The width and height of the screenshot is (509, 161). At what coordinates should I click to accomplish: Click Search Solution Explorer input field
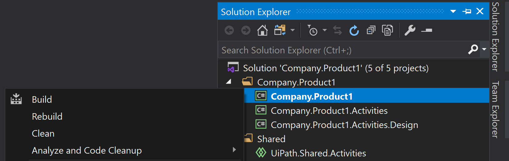click(x=342, y=50)
